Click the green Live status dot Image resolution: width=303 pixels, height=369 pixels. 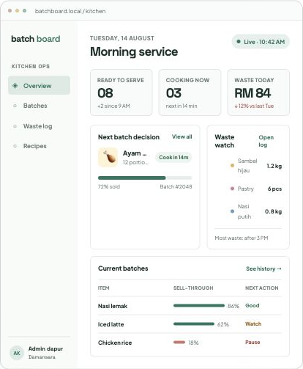(x=239, y=42)
